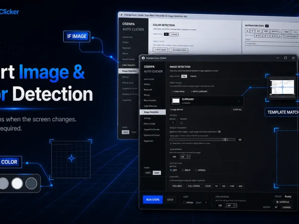This screenshot has height=224, width=299.
Task: Click the Osenpa logo icon in dark window title bar
Action: (x=143, y=58)
